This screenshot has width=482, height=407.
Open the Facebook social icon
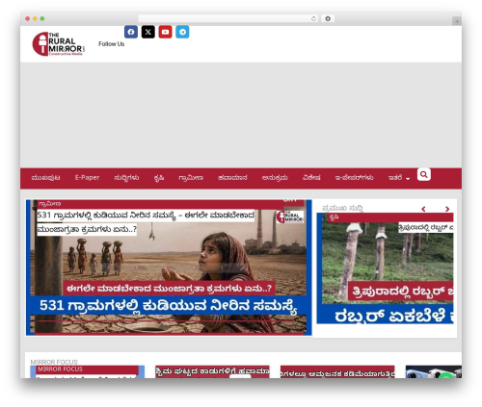[131, 32]
